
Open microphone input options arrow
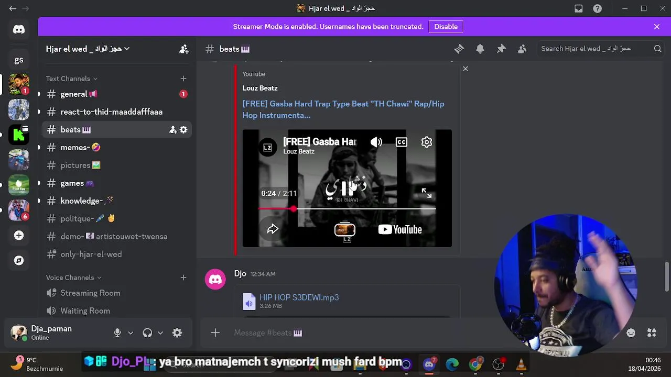click(131, 333)
